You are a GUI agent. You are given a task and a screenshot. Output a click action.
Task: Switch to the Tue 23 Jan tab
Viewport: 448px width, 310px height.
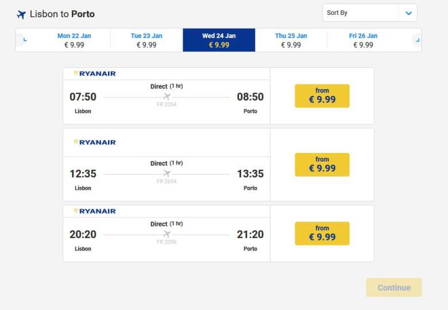point(146,40)
